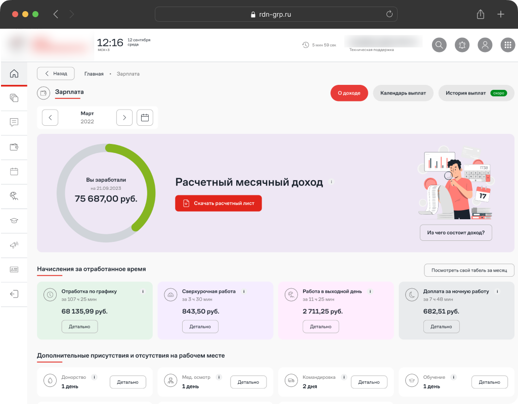This screenshot has width=518, height=404.
Task: Click the "Главная" breadcrumb link
Action: tap(94, 74)
